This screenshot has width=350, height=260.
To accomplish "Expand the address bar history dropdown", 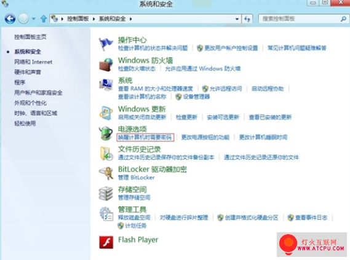I will point(237,19).
